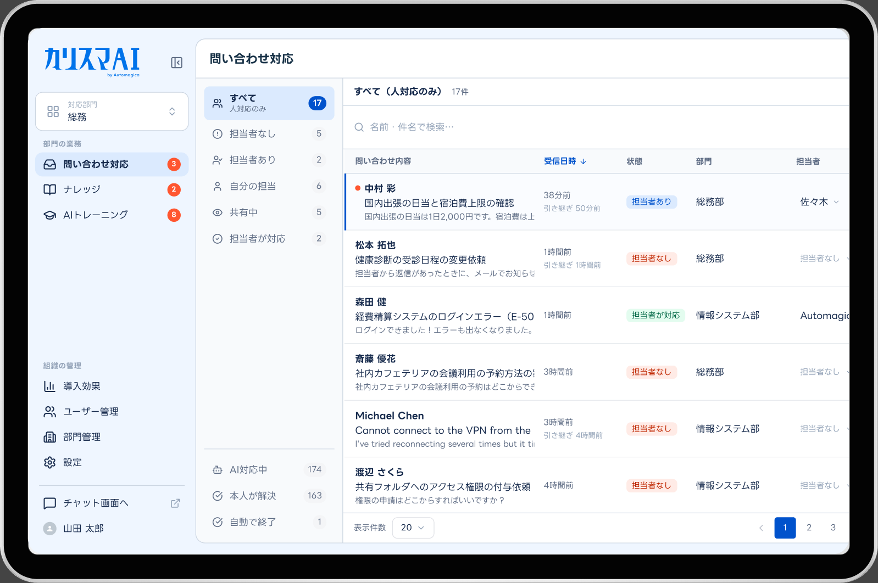Click the 設定 gear icon
Viewport: 878px width, 583px height.
(x=50, y=462)
